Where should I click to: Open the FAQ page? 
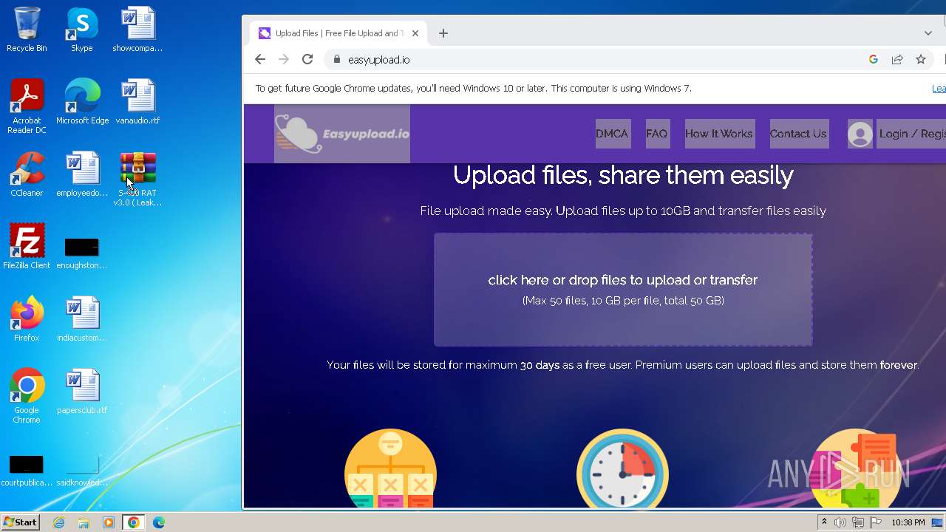coord(656,134)
